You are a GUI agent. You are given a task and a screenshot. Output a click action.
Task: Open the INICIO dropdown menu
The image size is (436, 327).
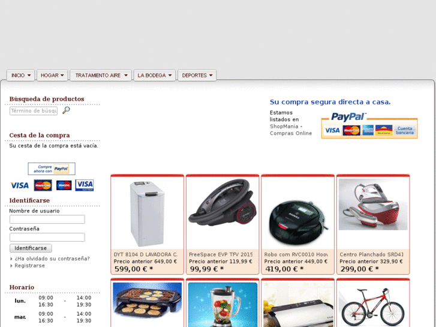point(20,76)
